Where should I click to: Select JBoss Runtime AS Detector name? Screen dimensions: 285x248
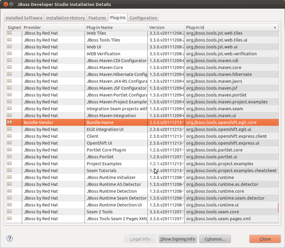click(x=114, y=184)
